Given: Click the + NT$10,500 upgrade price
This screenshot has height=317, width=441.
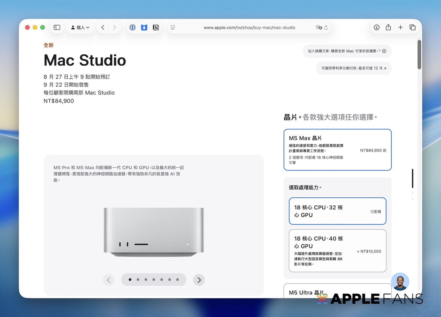Looking at the screenshot, I should coord(369,251).
